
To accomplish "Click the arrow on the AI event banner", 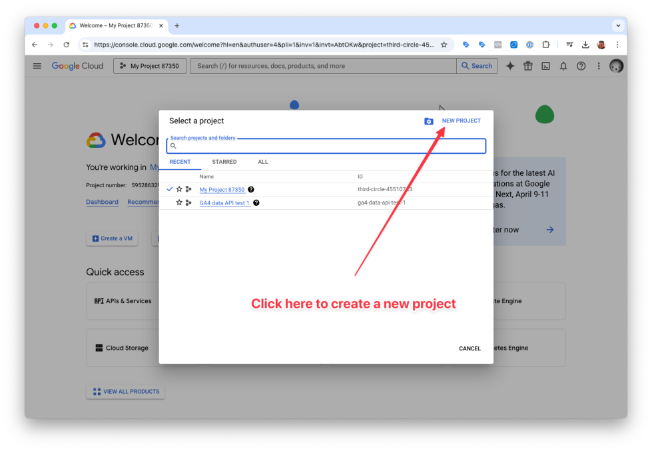I will pos(550,230).
